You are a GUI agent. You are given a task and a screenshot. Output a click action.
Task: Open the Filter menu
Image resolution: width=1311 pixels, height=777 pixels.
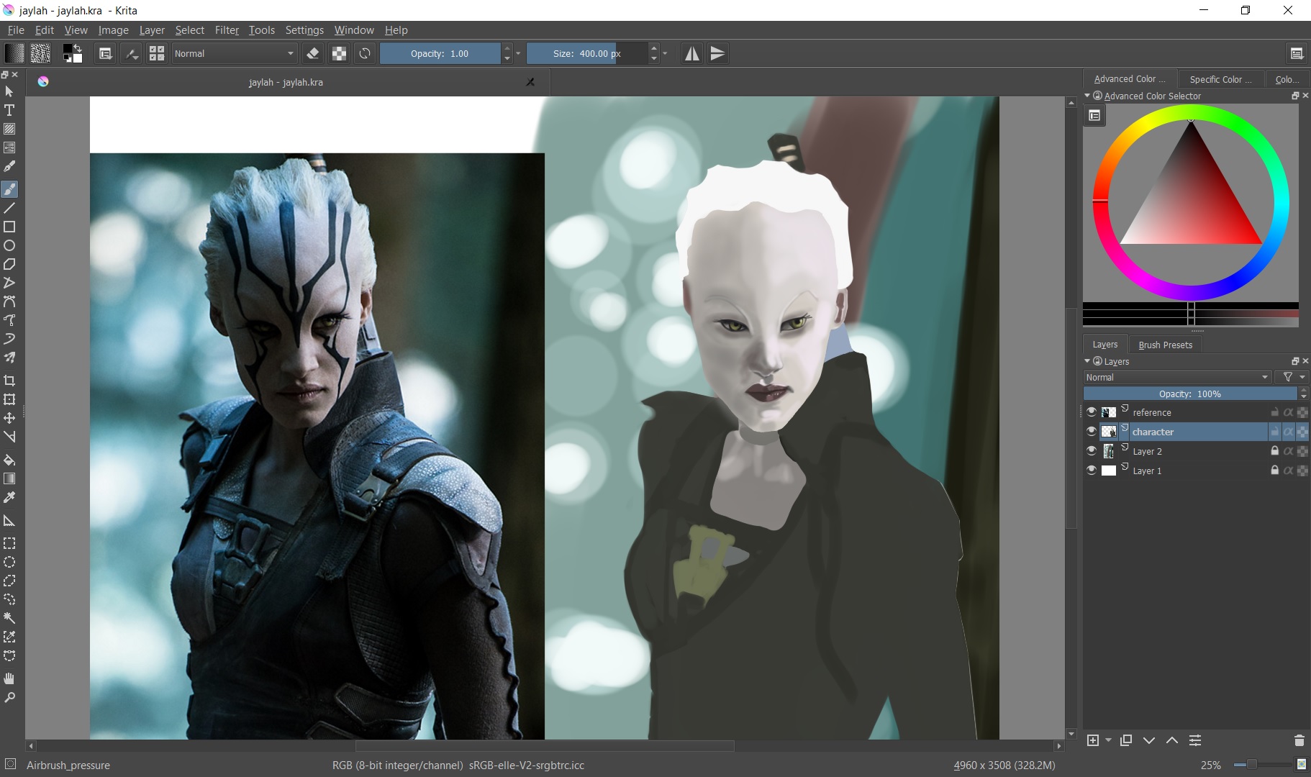(x=226, y=29)
